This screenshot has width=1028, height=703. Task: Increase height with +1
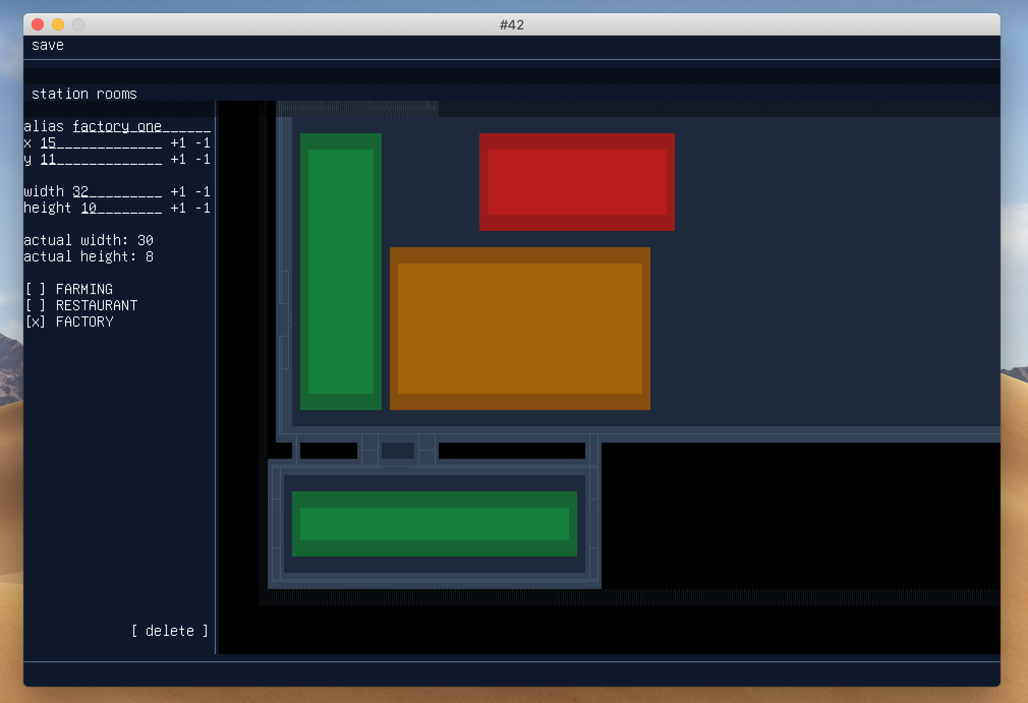(x=178, y=208)
